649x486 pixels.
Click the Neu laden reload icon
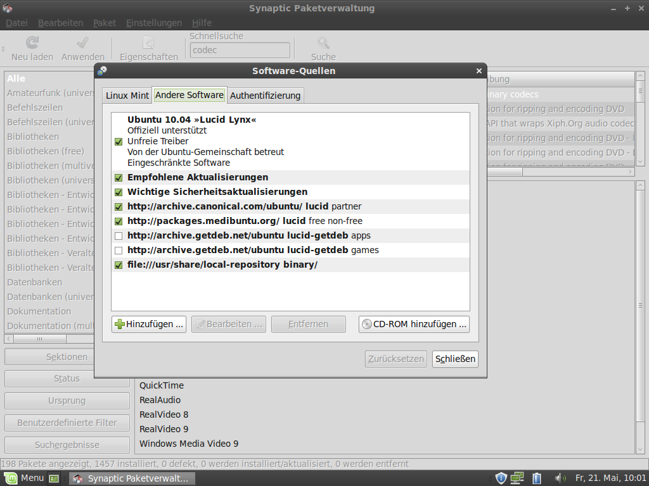point(31,43)
